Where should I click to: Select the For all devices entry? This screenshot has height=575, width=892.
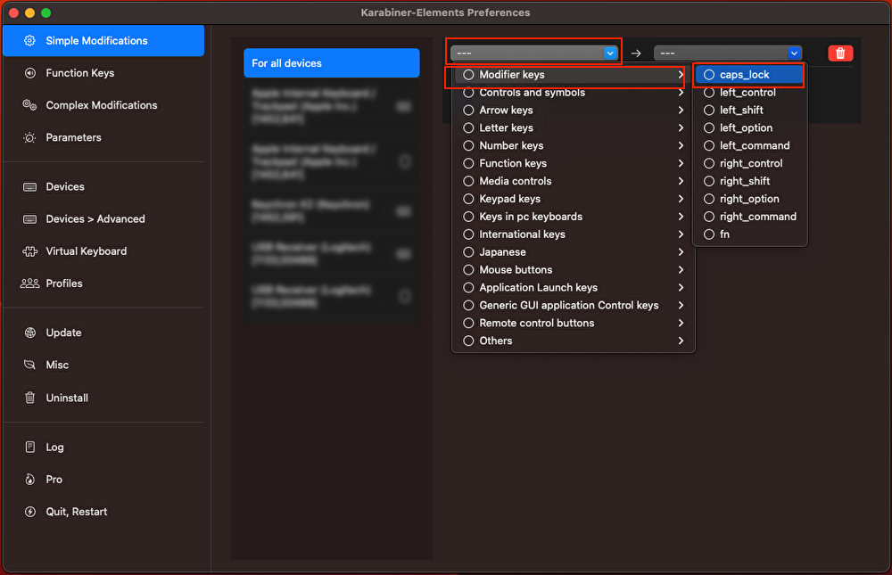(x=332, y=63)
